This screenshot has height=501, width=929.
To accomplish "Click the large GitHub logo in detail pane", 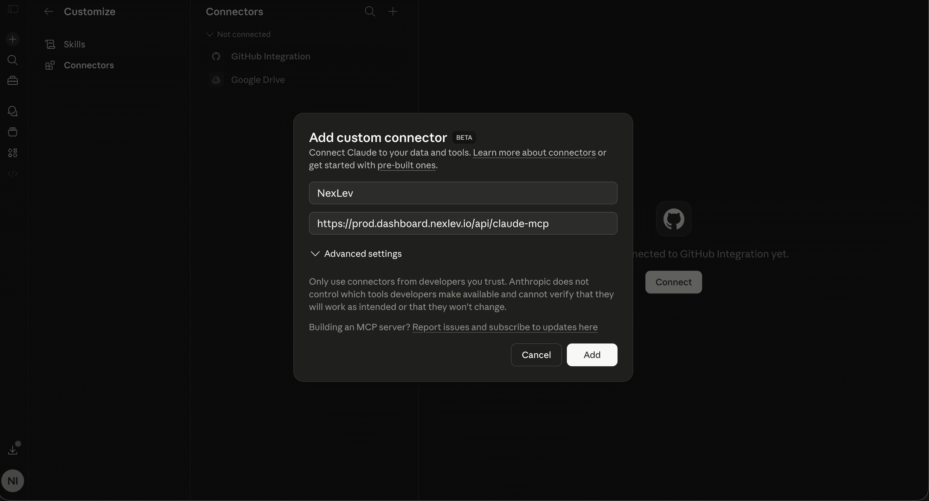I will coord(674,219).
